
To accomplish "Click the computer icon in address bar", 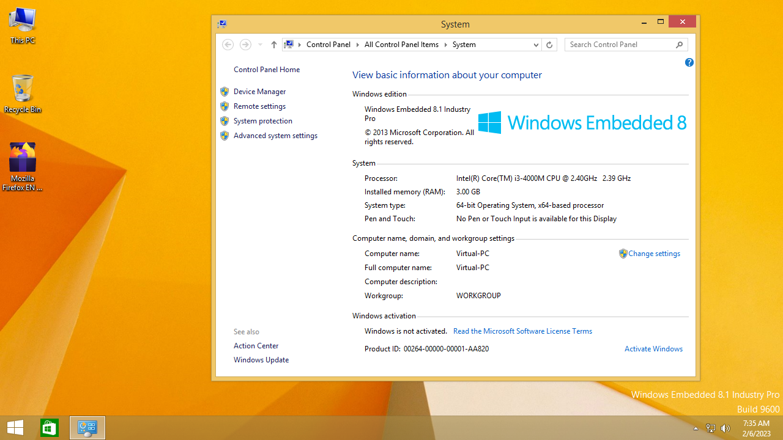I will point(289,44).
